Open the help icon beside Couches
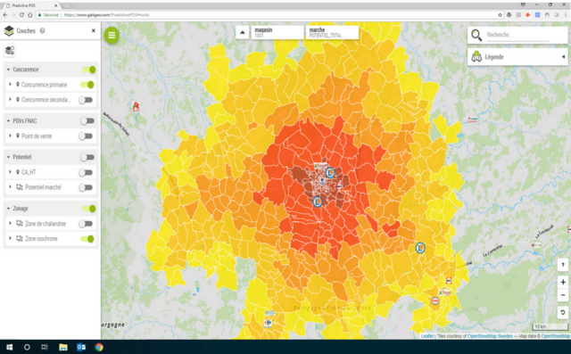Screen dimensions: 571x354 [42, 31]
